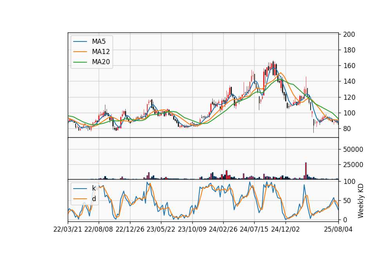Click the 23/05/22 date label

point(161,229)
